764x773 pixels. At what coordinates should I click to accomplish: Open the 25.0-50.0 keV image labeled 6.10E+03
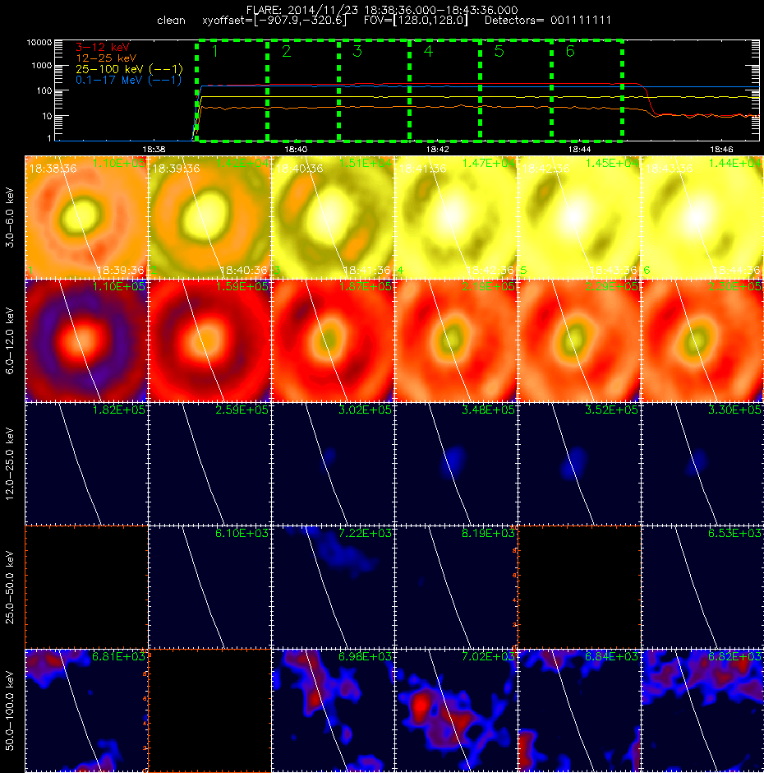[x=209, y=586]
